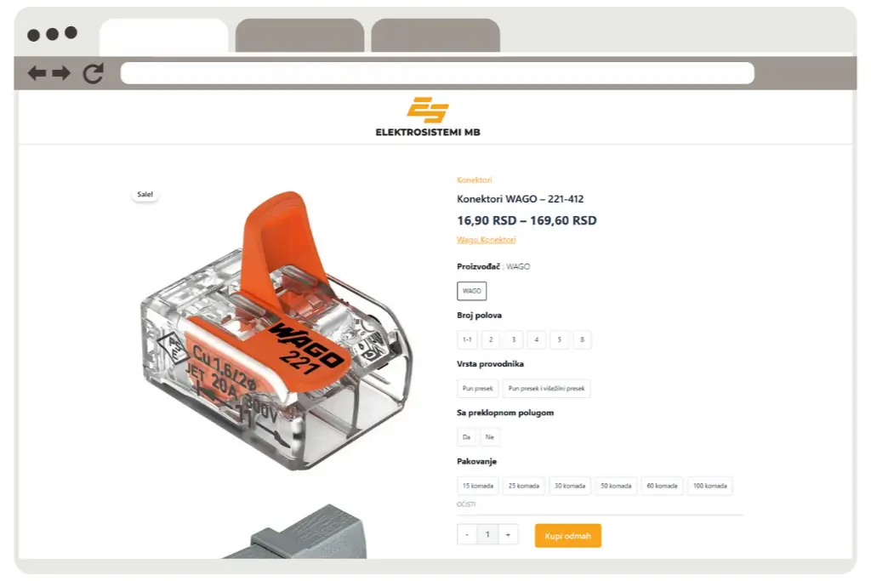Open the Konektori category link
This screenshot has width=871, height=581.
pyautogui.click(x=475, y=180)
